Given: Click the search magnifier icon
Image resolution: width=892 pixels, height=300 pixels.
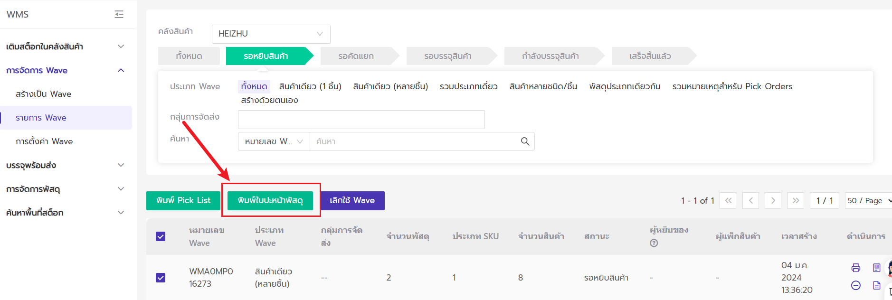Looking at the screenshot, I should coord(525,141).
